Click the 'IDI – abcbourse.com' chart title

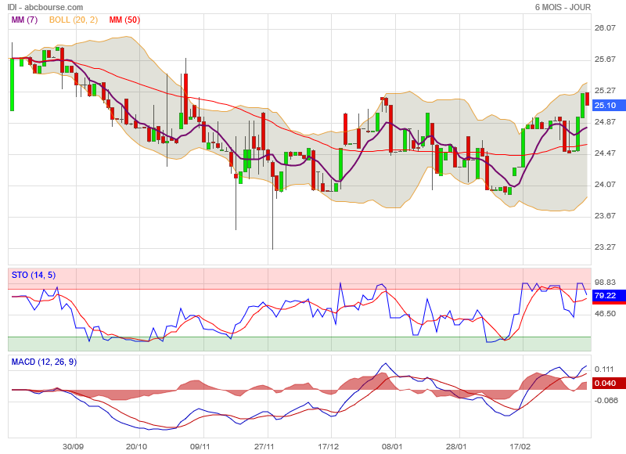pos(45,7)
